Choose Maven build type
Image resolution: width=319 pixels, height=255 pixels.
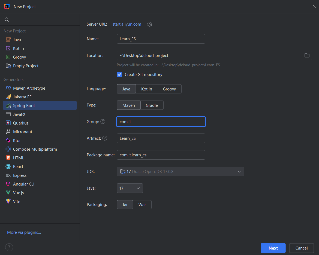[x=129, y=105]
